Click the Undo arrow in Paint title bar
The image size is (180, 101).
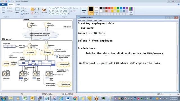coord(9,1)
